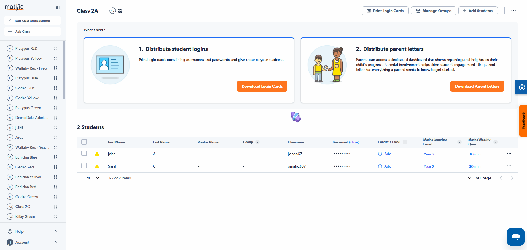Select the header checkbox to select all students
The height and width of the screenshot is (250, 527).
coord(84,141)
